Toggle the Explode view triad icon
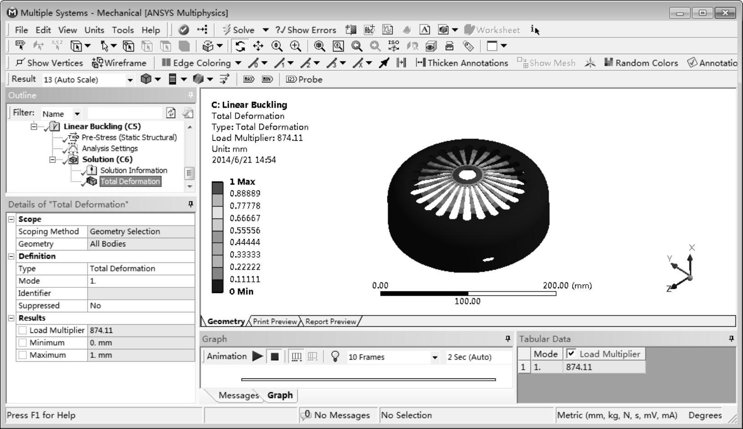The width and height of the screenshot is (743, 429). [x=590, y=63]
